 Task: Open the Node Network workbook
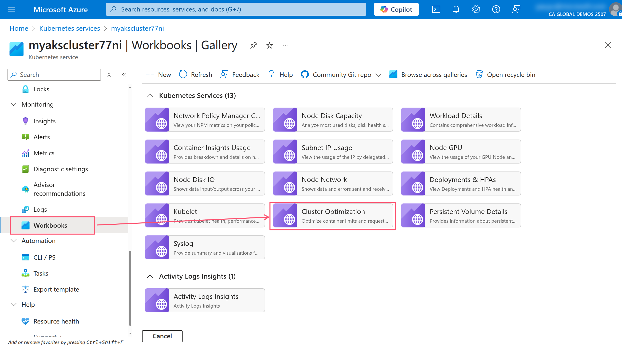click(333, 183)
